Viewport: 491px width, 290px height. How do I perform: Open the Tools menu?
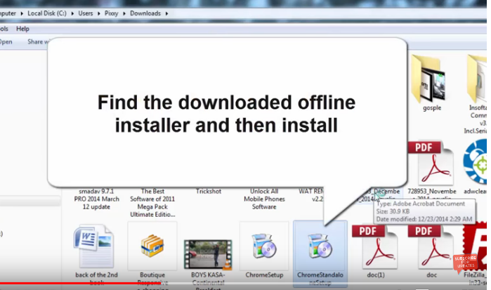point(4,29)
